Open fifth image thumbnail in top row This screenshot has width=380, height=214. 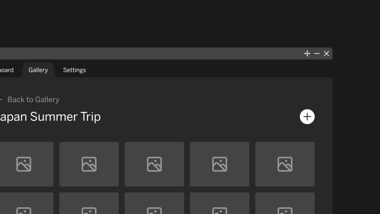point(285,164)
